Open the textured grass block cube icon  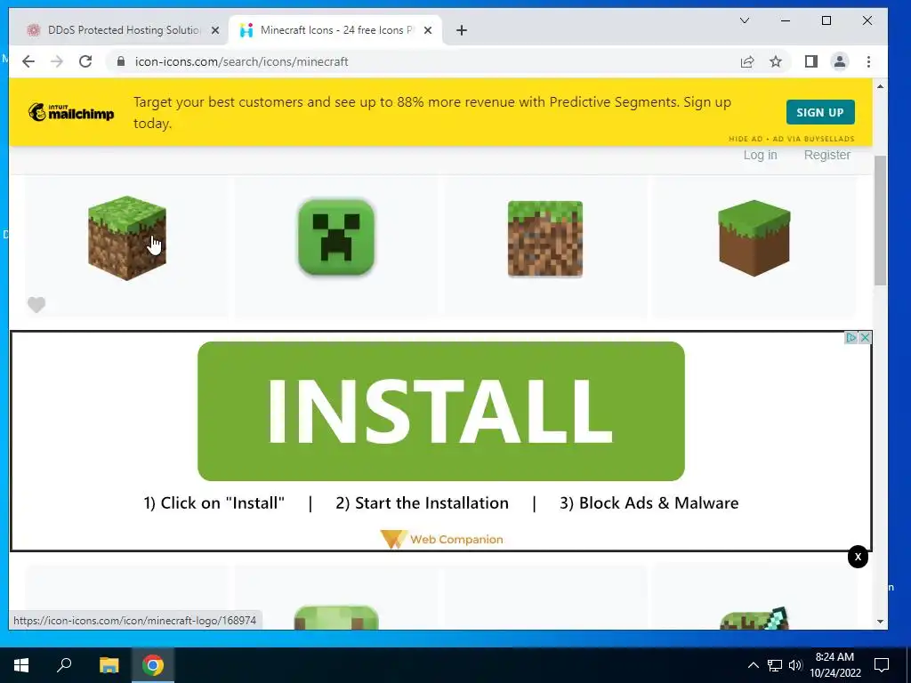click(x=126, y=238)
